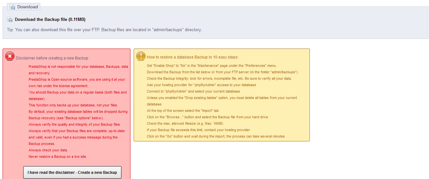Click the 'Ask your hosting provider for phpMyAdmin' step
This screenshot has height=179, width=429.
[x=201, y=85]
